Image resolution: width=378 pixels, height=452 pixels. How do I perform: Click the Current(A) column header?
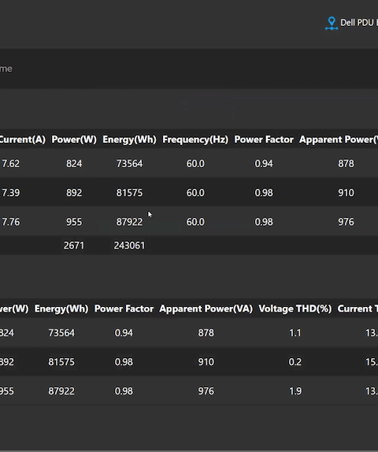[x=22, y=140]
